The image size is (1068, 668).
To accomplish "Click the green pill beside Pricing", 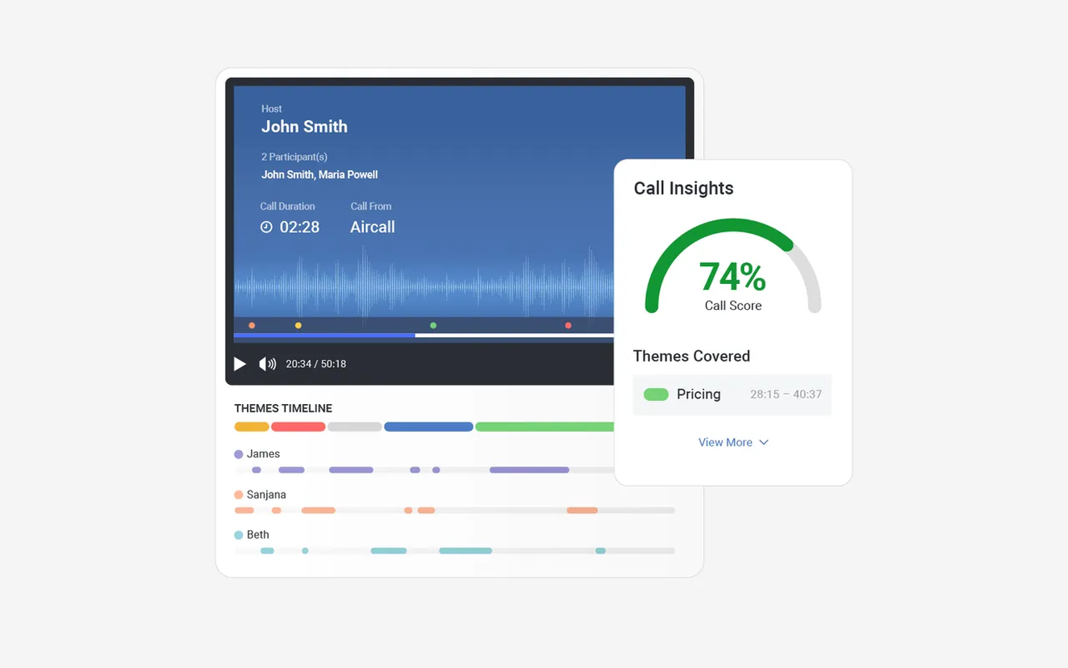I will [x=656, y=395].
